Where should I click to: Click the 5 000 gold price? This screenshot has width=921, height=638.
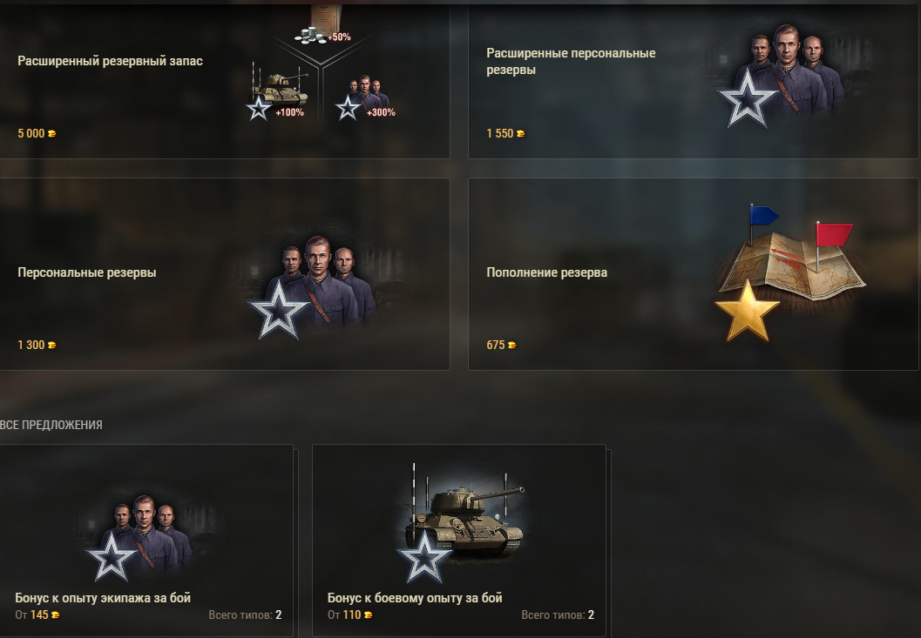(x=37, y=133)
